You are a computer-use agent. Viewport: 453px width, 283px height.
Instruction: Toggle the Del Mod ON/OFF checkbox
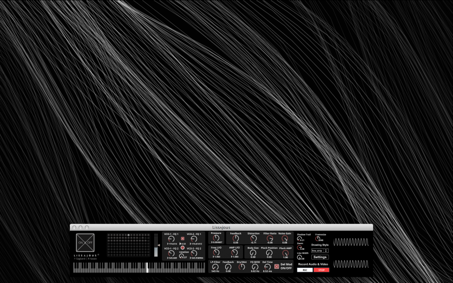click(276, 266)
